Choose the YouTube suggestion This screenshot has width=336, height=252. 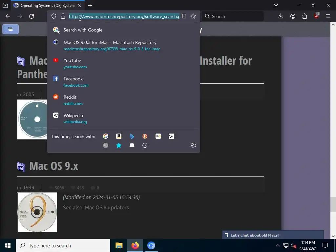[x=123, y=63]
